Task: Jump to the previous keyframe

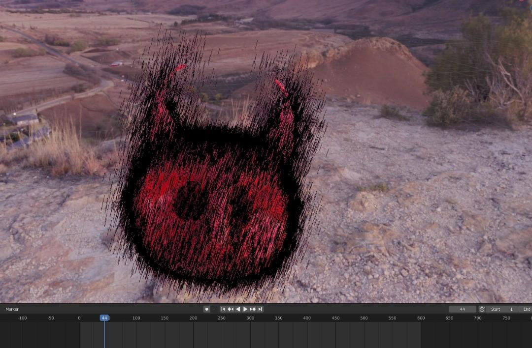Action: (x=231, y=309)
